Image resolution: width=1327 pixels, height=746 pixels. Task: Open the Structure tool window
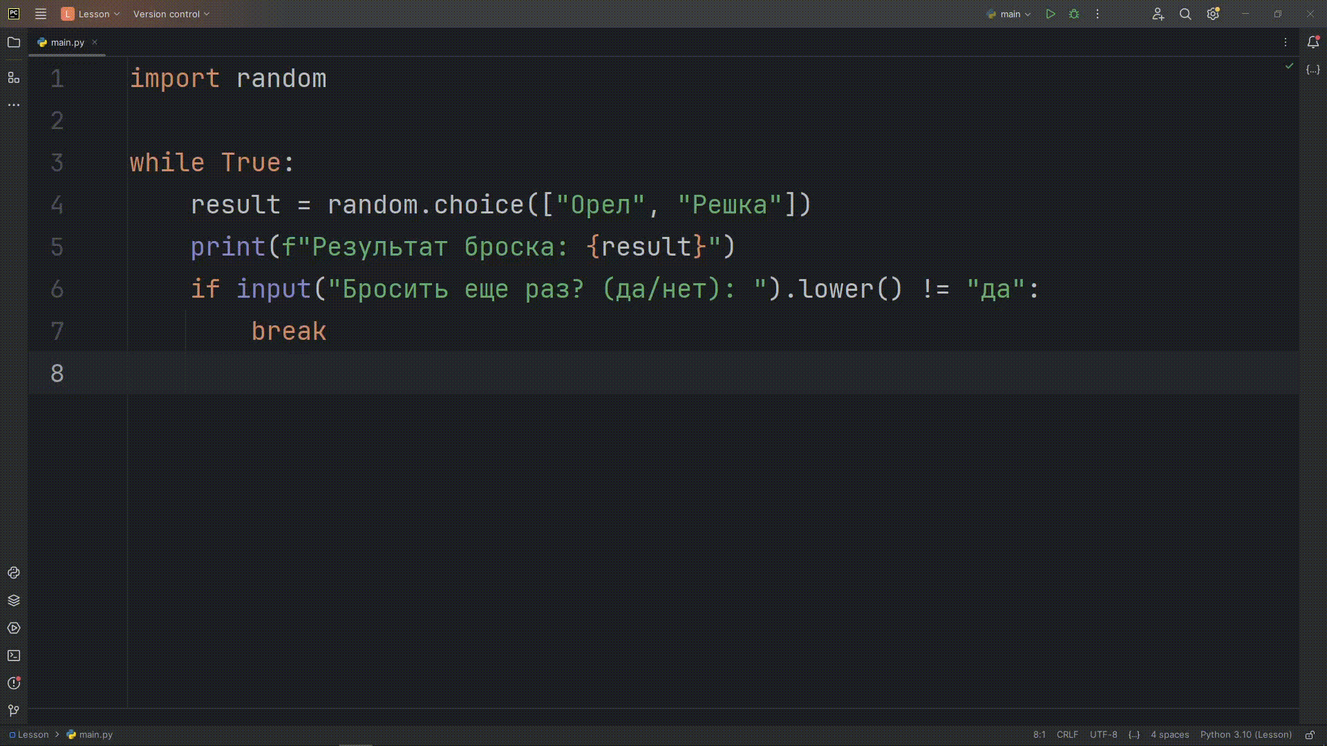pyautogui.click(x=14, y=77)
